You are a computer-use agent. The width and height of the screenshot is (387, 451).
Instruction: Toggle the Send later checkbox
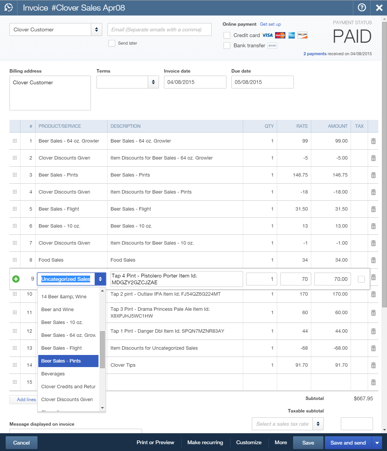[x=112, y=43]
